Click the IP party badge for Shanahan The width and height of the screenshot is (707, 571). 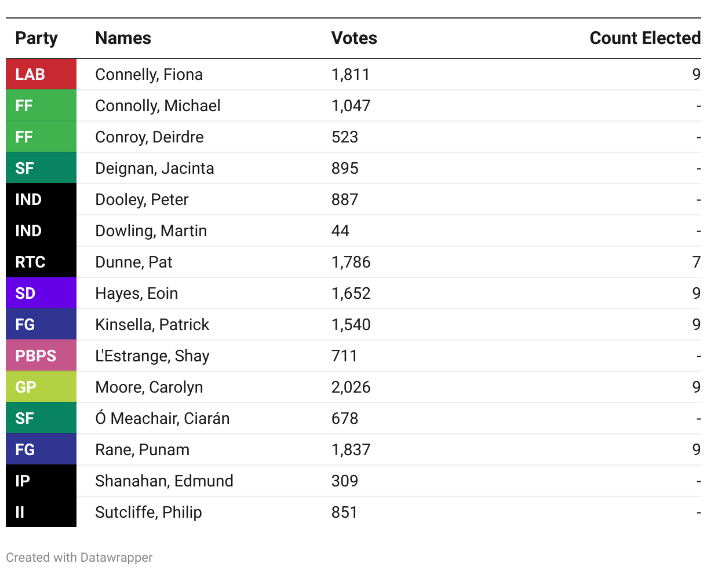41,481
